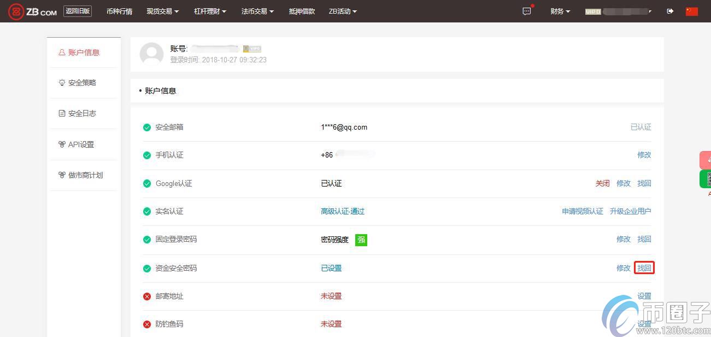Click green check next to 手机认证
Viewport: 711px width, 337px height.
tap(147, 155)
